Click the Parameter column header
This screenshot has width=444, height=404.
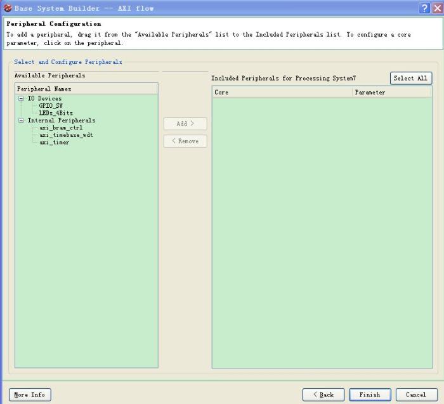[x=391, y=93]
